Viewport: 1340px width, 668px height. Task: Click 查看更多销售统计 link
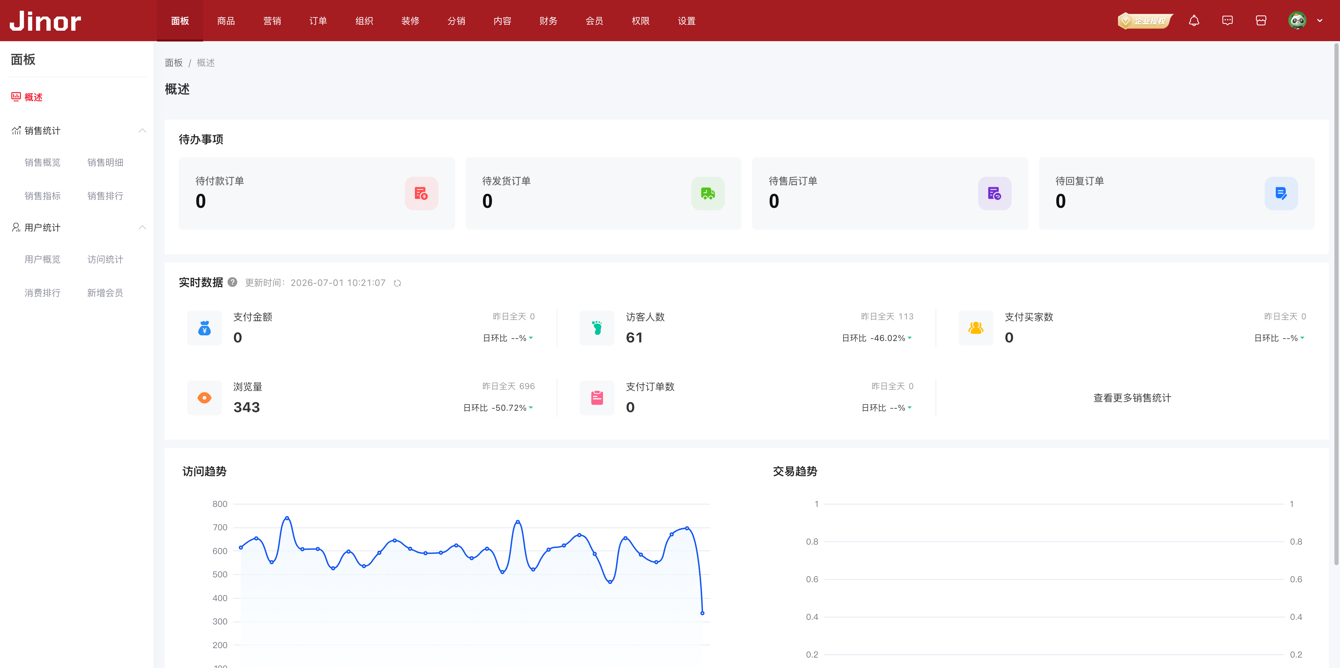(1132, 398)
